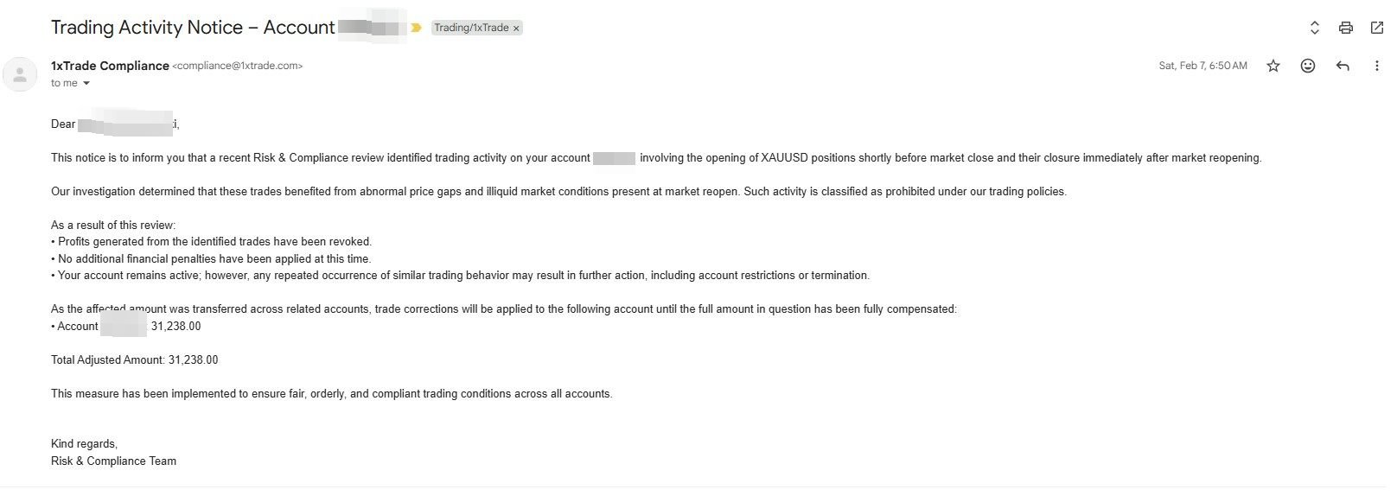1397x496 pixels.
Task: Star the 1xTrade Compliance message
Action: pos(1273,66)
